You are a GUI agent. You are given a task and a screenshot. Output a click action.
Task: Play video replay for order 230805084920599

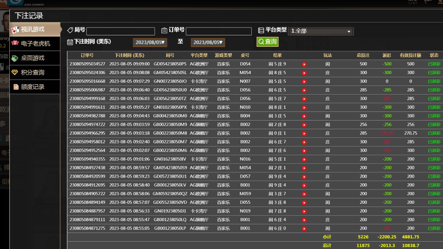pos(304,177)
